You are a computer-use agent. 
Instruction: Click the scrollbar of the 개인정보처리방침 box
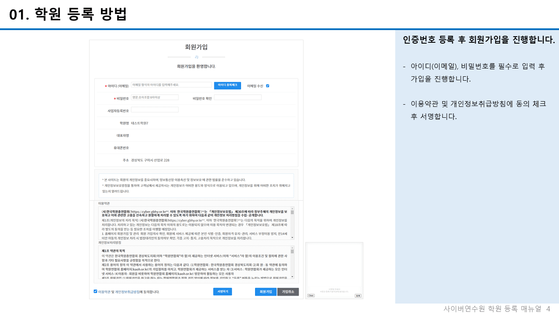(292, 262)
